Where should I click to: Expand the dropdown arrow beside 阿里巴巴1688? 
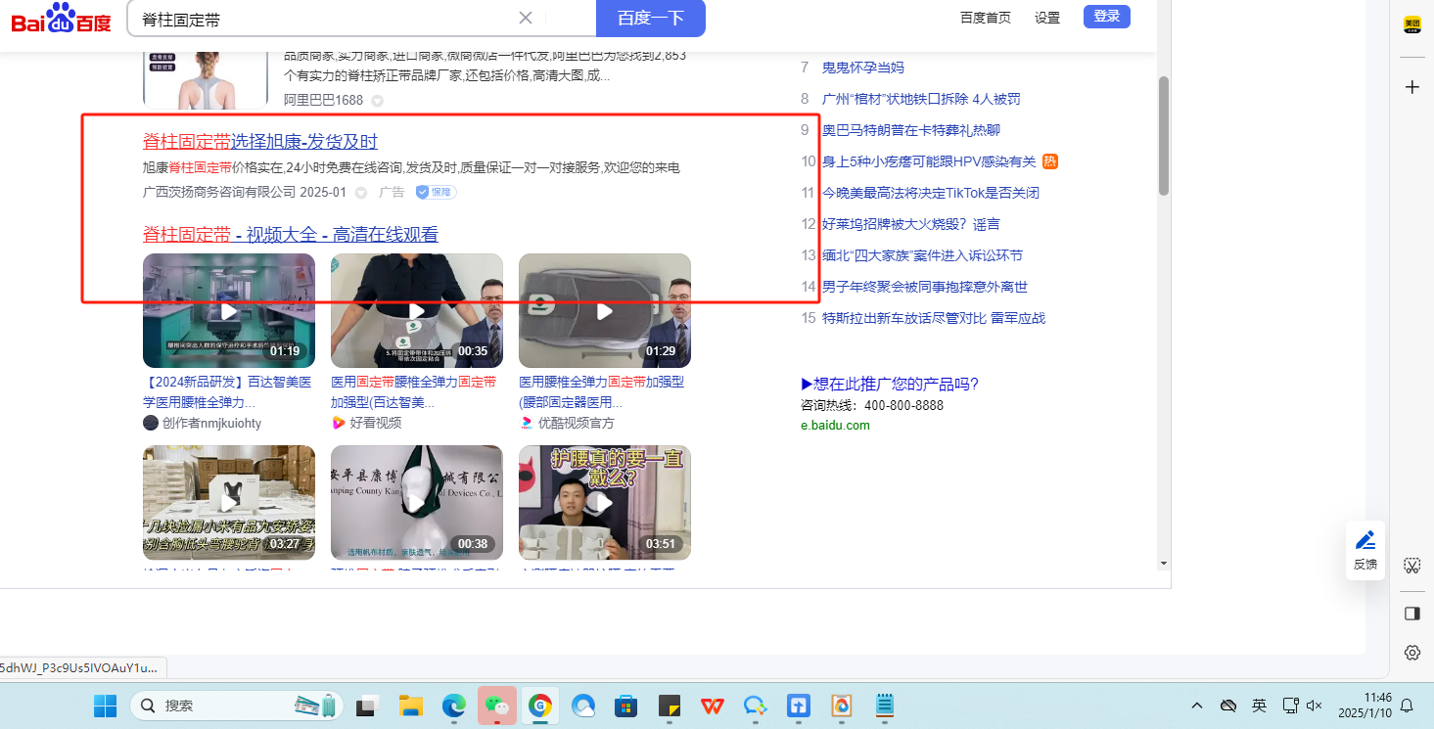tap(377, 101)
